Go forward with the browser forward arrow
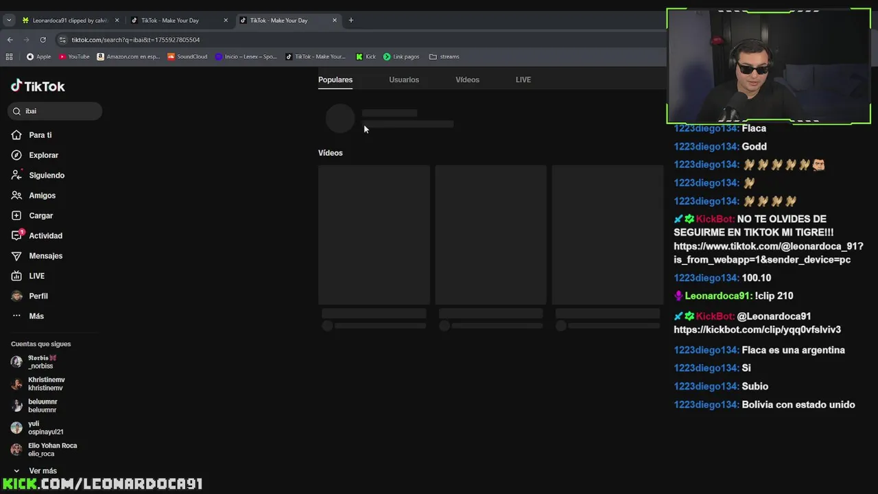The image size is (878, 494). (26, 40)
